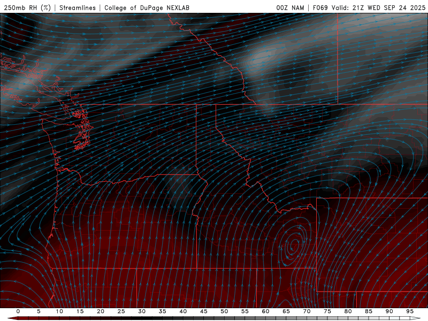Click the "90" label on the color scale

point(389,311)
